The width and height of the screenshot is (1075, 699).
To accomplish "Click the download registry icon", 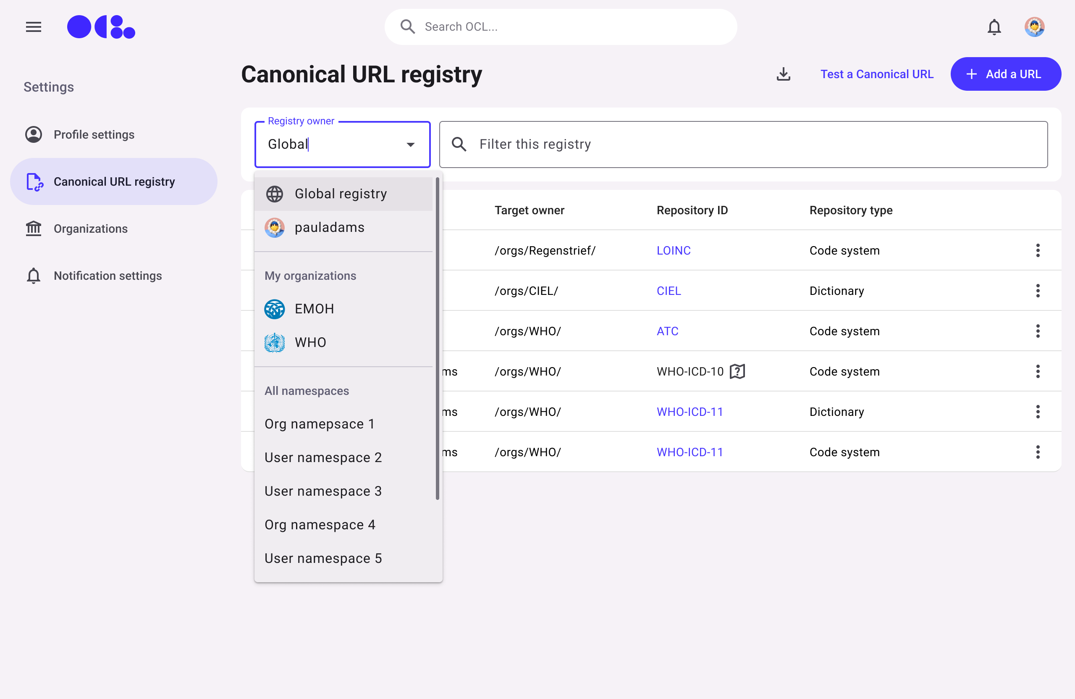I will click(x=783, y=74).
